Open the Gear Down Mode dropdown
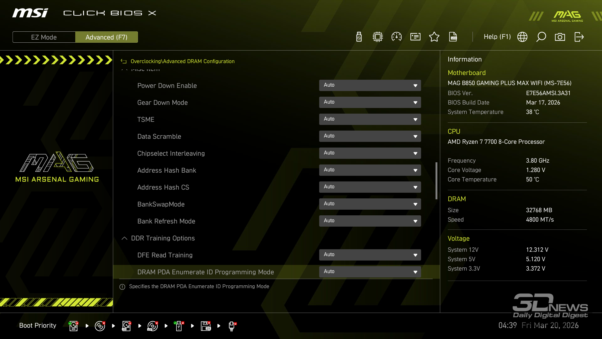Screen dimensions: 602x339 pos(370,102)
